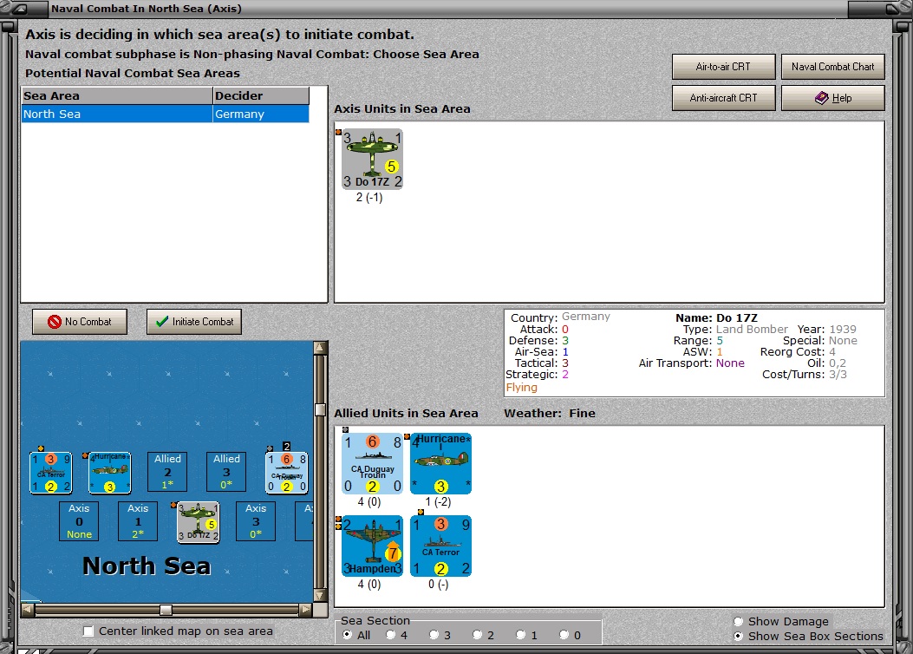This screenshot has height=654, width=913.
Task: Click Allied sea box section 2 on map
Action: pos(167,472)
